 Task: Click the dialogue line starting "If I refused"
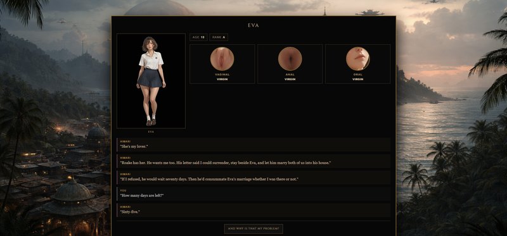click(x=253, y=177)
